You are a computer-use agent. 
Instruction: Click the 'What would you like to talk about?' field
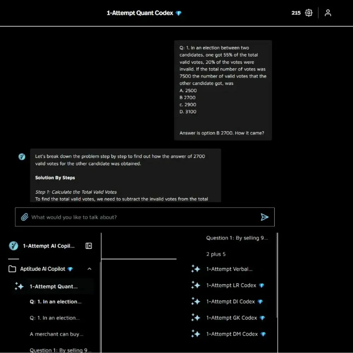pyautogui.click(x=141, y=217)
